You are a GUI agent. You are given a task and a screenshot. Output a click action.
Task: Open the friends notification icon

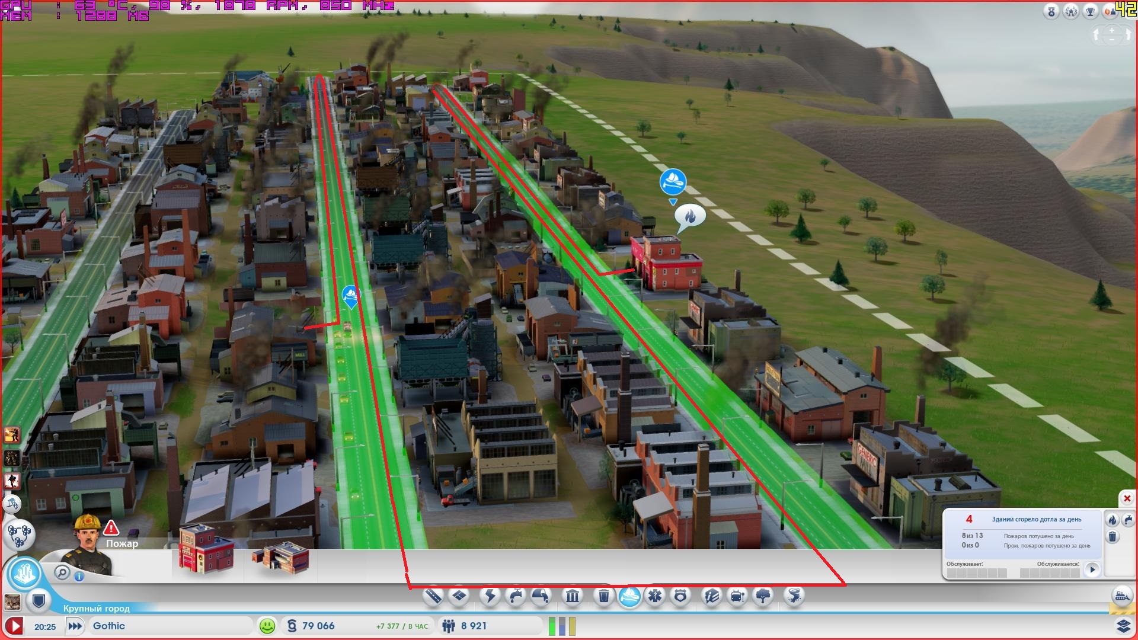click(1109, 12)
